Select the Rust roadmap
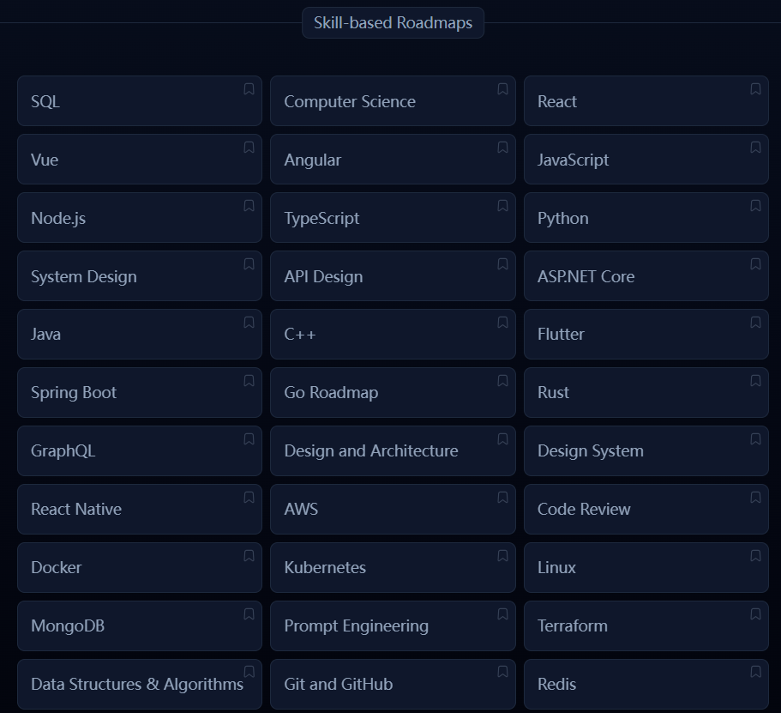Screen dimensions: 781x713 pyautogui.click(x=646, y=392)
